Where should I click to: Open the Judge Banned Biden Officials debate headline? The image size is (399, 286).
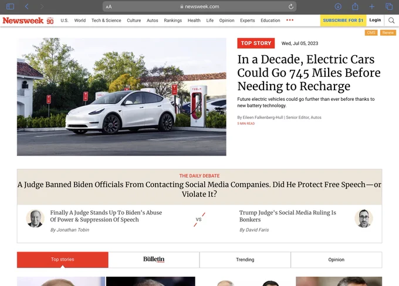[x=199, y=189]
